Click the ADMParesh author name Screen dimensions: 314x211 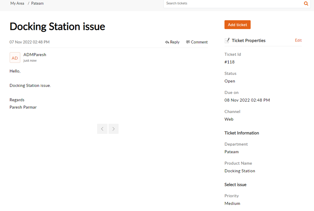pyautogui.click(x=35, y=55)
